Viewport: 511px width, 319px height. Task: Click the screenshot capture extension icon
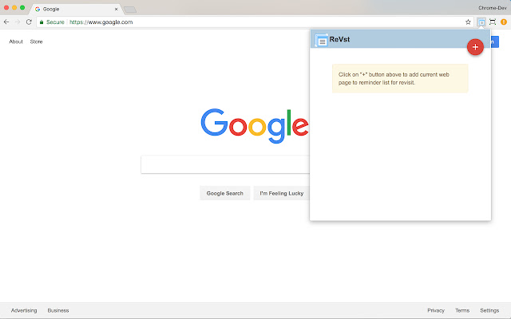[x=493, y=22]
